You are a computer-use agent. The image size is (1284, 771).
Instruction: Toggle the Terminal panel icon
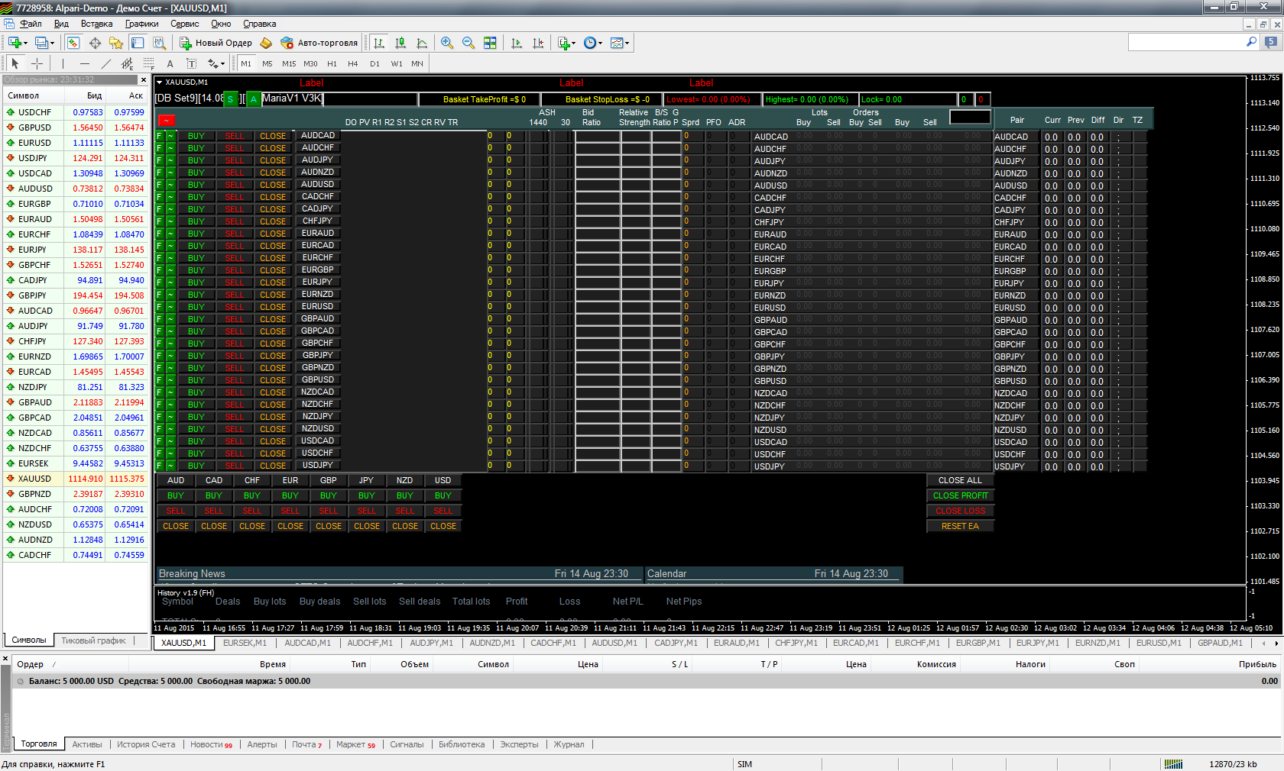(x=138, y=43)
